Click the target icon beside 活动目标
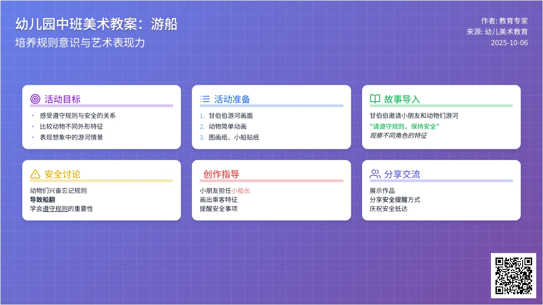Image resolution: width=543 pixels, height=305 pixels. (x=35, y=99)
